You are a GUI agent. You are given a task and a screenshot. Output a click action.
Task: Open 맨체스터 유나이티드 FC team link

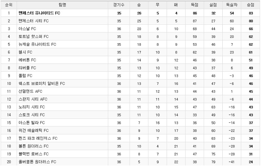pyautogui.click(x=39, y=13)
